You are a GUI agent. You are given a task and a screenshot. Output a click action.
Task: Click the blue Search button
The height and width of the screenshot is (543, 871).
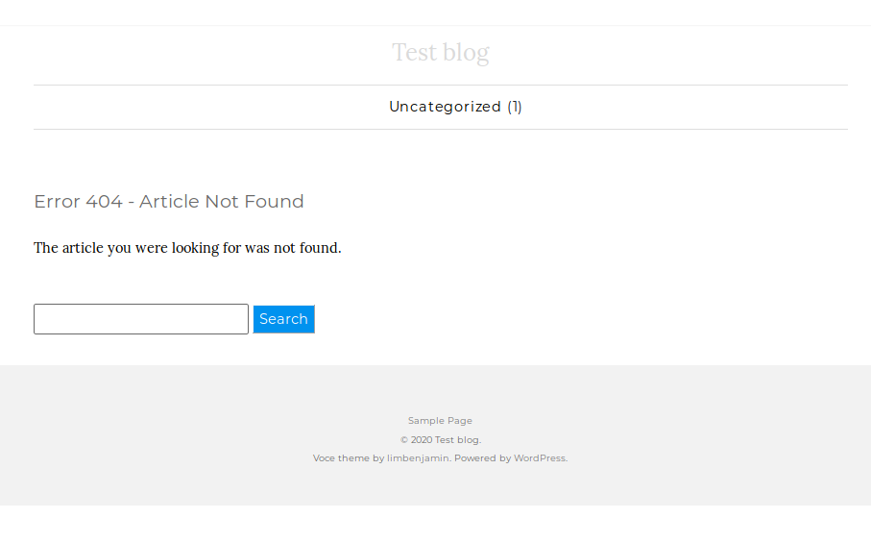284,319
